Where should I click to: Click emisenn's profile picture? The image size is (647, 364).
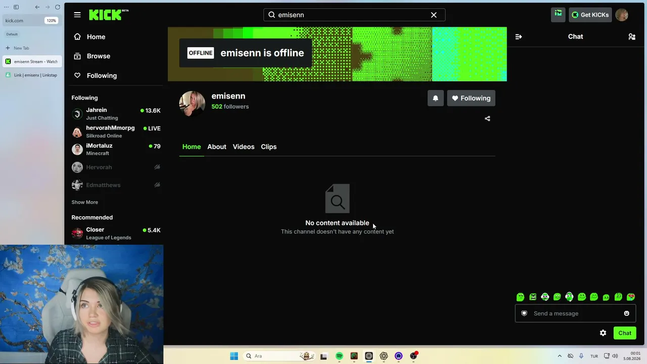(192, 104)
